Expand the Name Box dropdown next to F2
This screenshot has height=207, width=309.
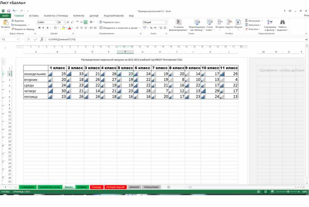pos(17,39)
